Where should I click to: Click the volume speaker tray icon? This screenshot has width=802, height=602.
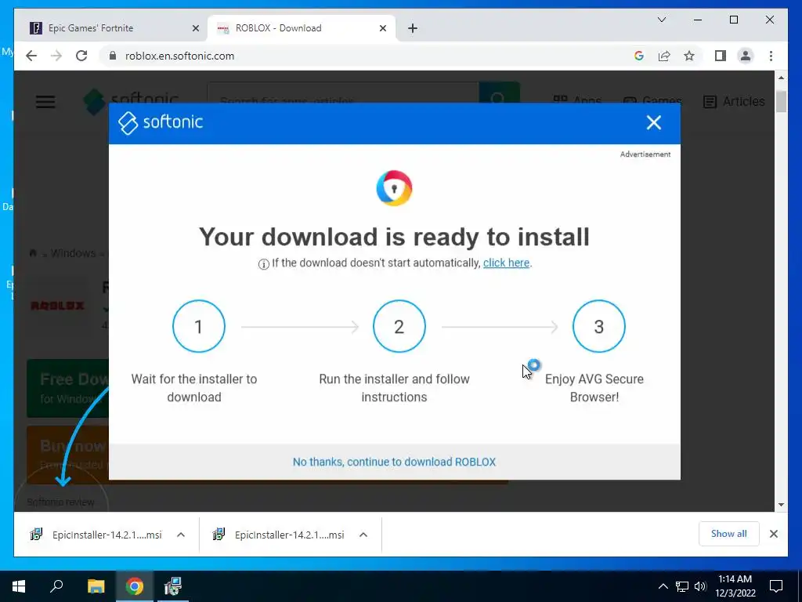(700, 586)
